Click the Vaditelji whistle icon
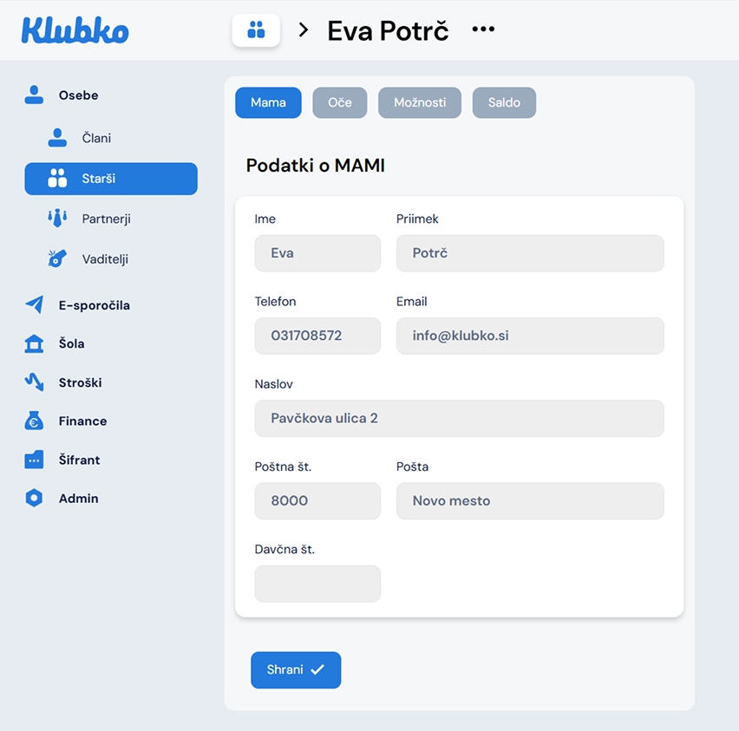 tap(57, 258)
